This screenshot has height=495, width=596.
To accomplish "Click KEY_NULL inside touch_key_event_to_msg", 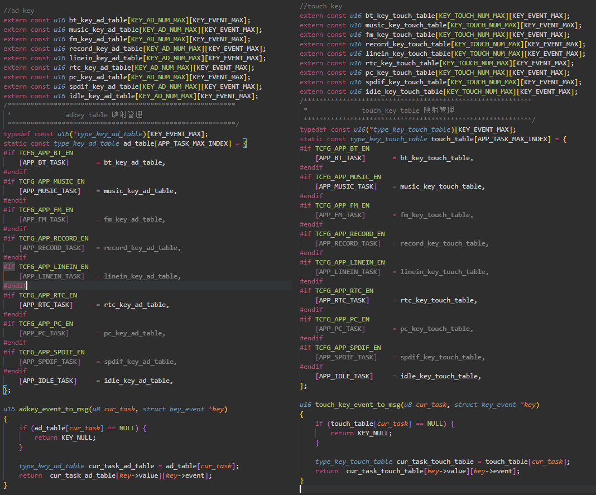I will click(x=373, y=433).
